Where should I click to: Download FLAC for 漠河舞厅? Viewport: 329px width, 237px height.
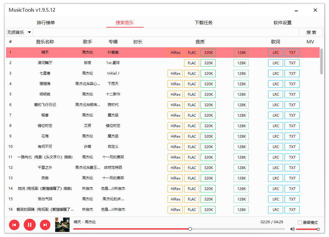[x=192, y=63]
